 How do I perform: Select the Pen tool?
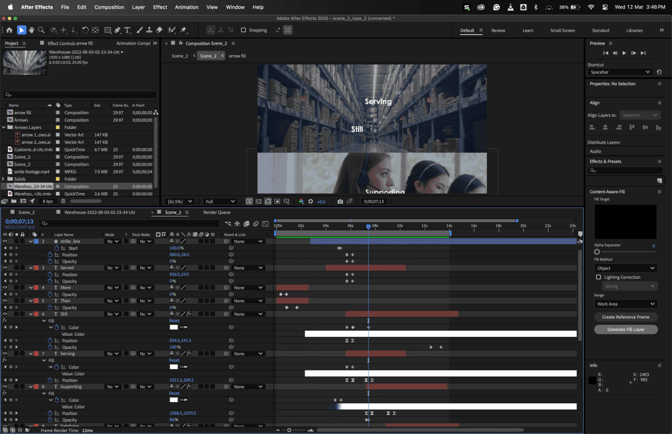(117, 30)
